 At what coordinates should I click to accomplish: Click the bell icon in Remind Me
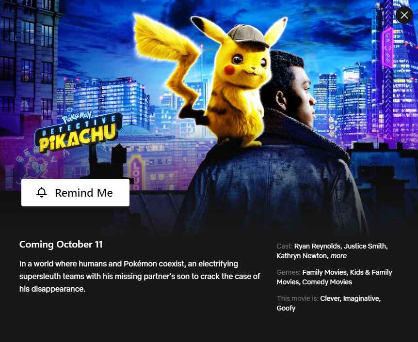pos(42,193)
